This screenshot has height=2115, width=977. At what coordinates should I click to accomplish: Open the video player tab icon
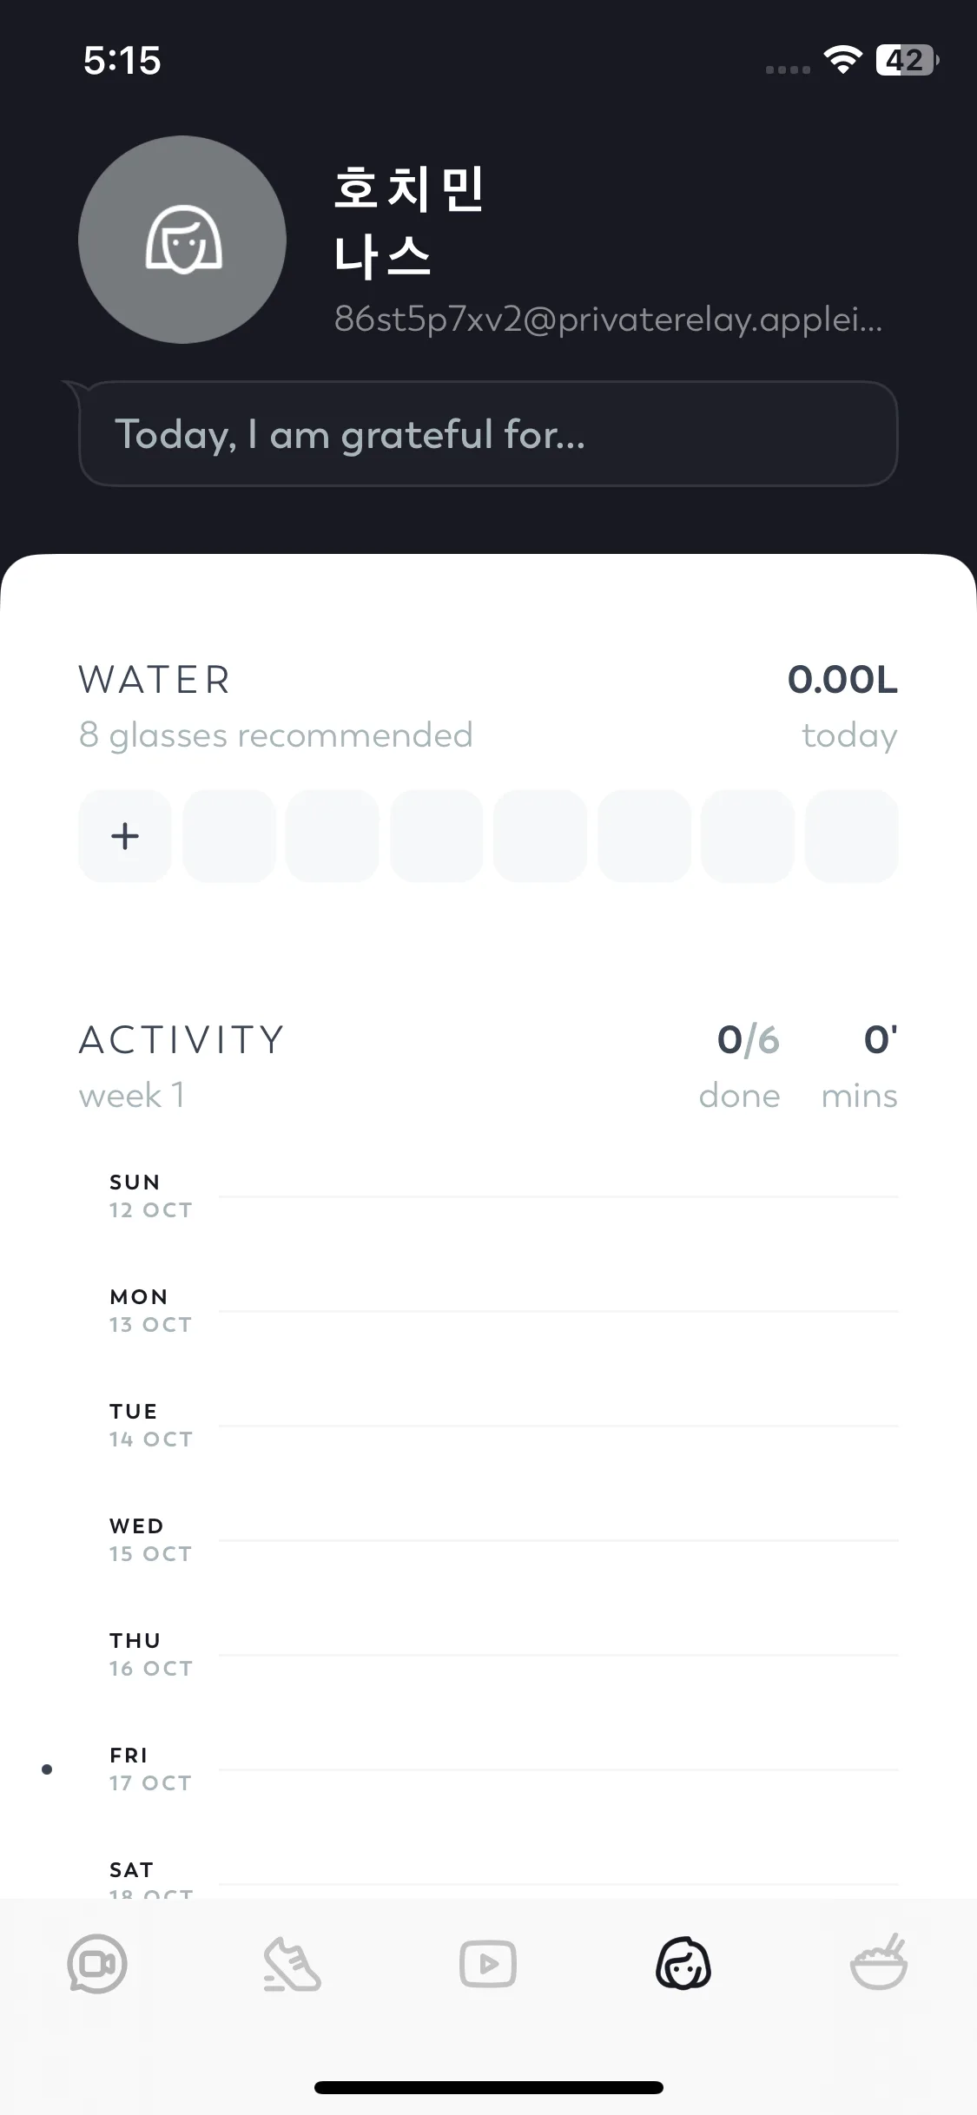click(488, 1964)
